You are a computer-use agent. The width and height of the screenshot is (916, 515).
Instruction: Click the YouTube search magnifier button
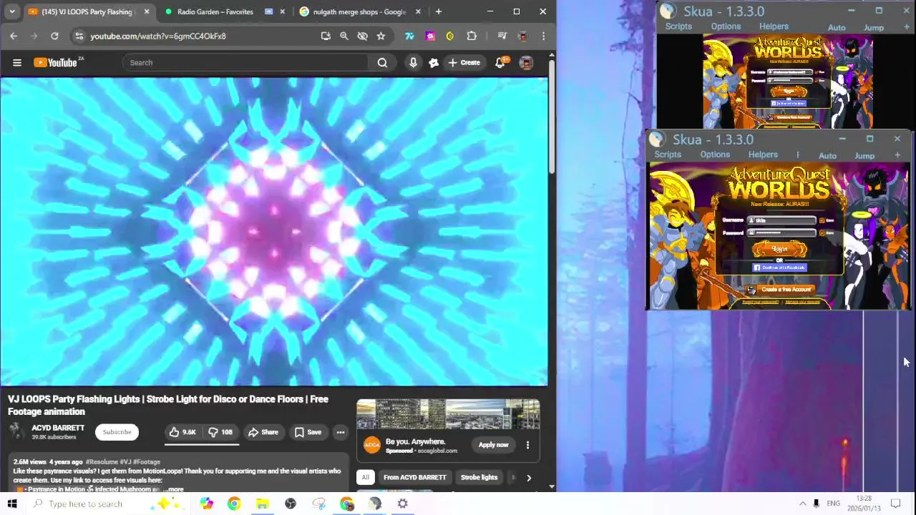click(x=382, y=62)
